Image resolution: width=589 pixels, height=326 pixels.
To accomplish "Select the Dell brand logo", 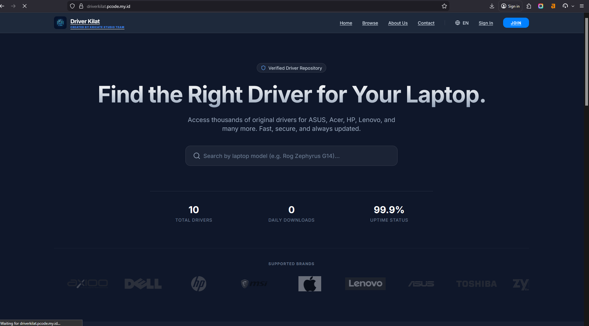I will [143, 283].
